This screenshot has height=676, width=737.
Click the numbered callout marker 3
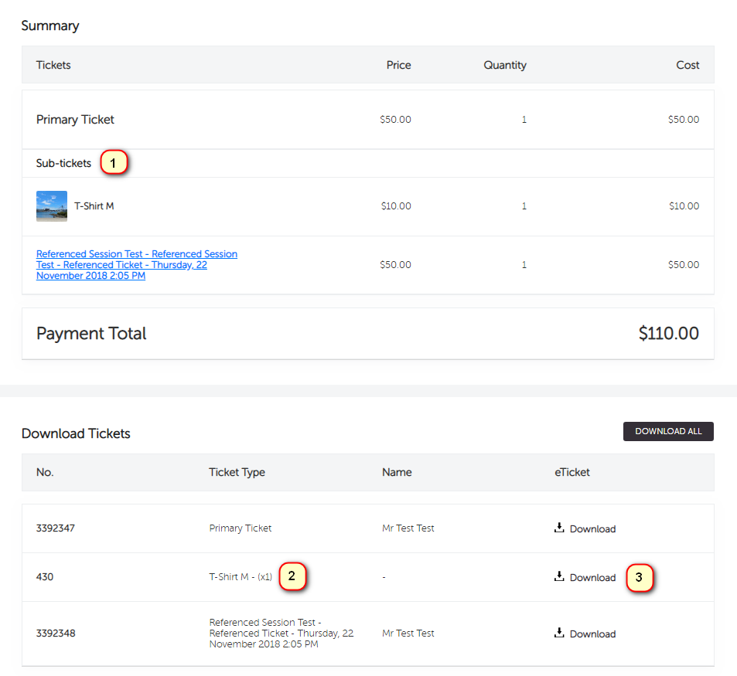[639, 577]
